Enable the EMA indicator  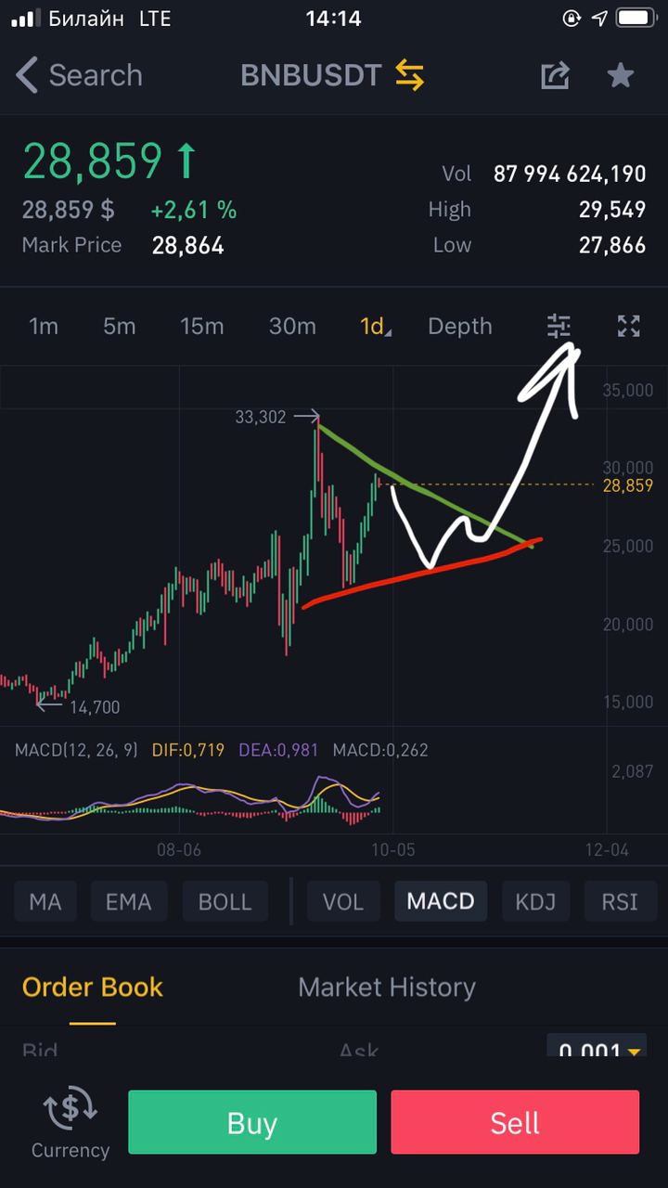click(128, 901)
